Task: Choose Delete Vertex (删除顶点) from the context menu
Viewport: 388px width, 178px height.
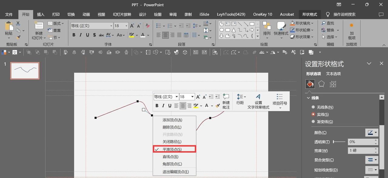Action: coord(172,127)
